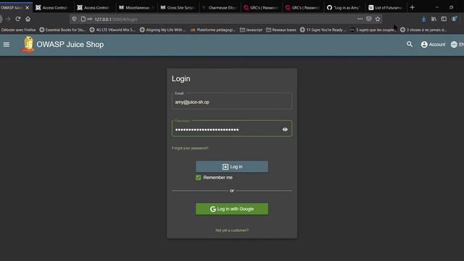The width and height of the screenshot is (464, 261).
Task: Open the Juice Shop search icon
Action: pyautogui.click(x=410, y=44)
